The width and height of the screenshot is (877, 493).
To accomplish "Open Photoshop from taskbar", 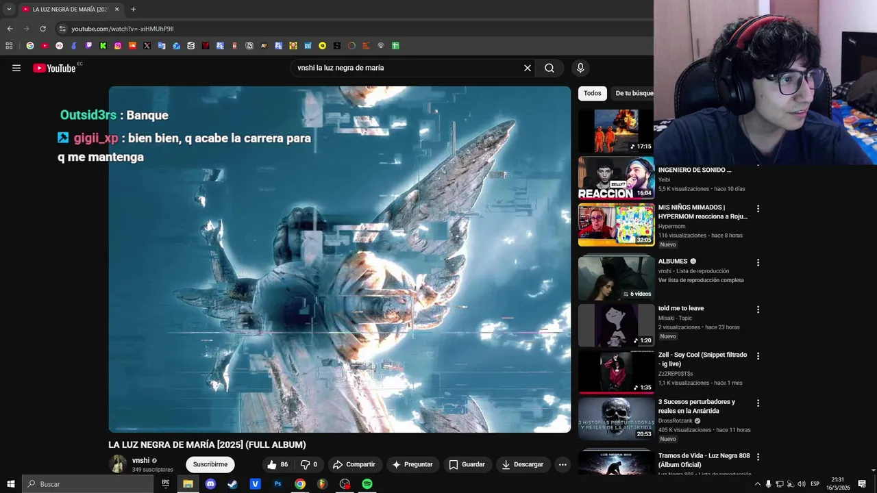I will click(x=277, y=484).
